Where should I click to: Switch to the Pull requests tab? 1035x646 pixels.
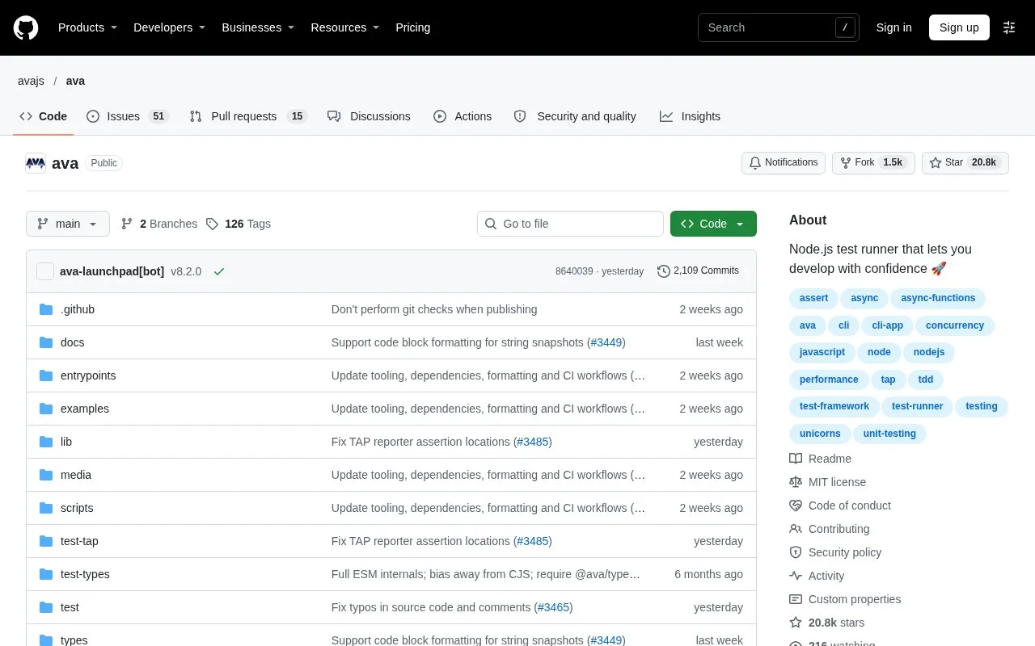coord(247,116)
